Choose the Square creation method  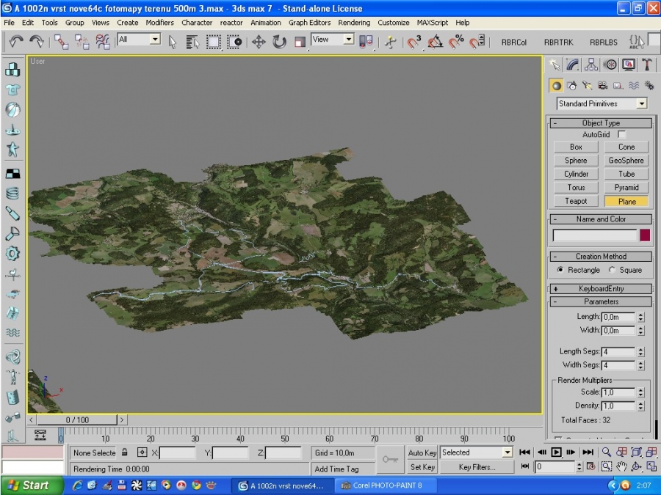pyautogui.click(x=613, y=270)
